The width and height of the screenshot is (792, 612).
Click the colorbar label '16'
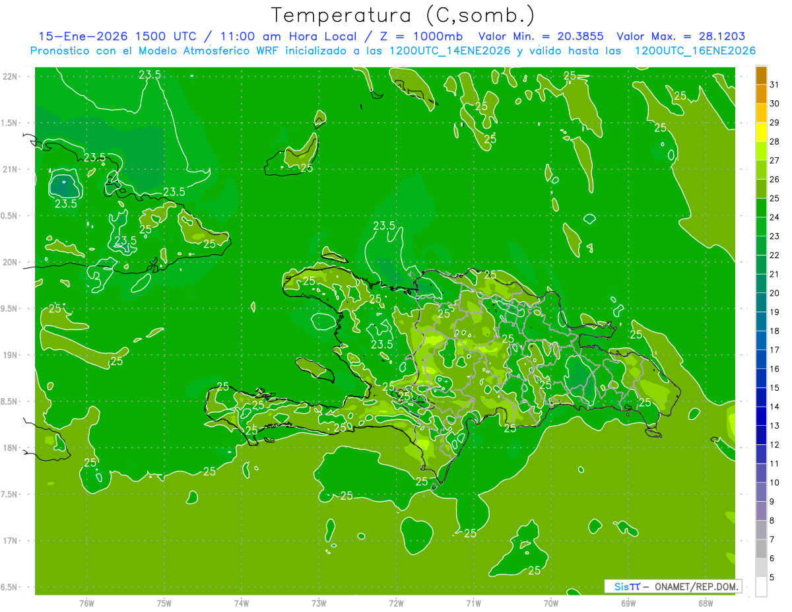tap(775, 369)
